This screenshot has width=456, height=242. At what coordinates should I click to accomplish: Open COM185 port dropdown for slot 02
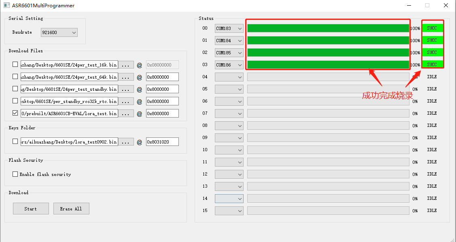tap(229, 53)
